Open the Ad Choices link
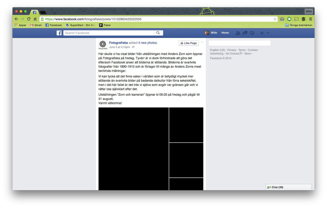This screenshot has width=327, height=208. 234,54
